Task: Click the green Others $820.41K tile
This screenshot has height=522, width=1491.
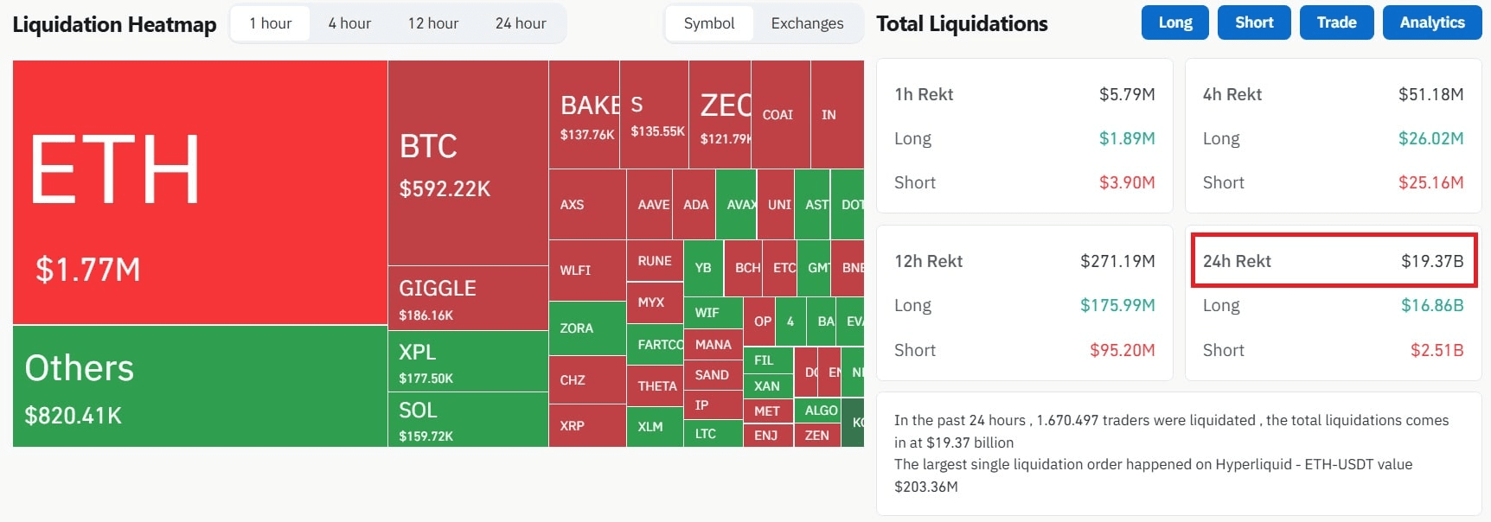Action: (200, 385)
